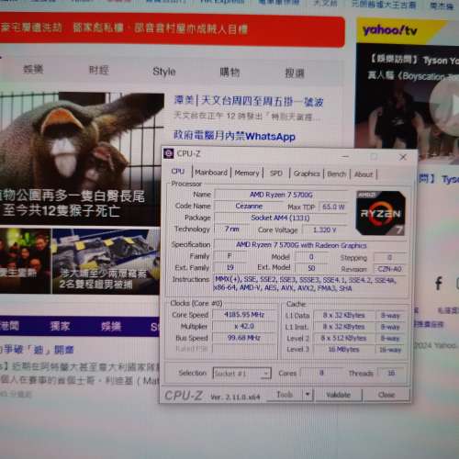Open the 財經 section on Yahoo
This screenshot has width=459, height=459.
[x=99, y=71]
